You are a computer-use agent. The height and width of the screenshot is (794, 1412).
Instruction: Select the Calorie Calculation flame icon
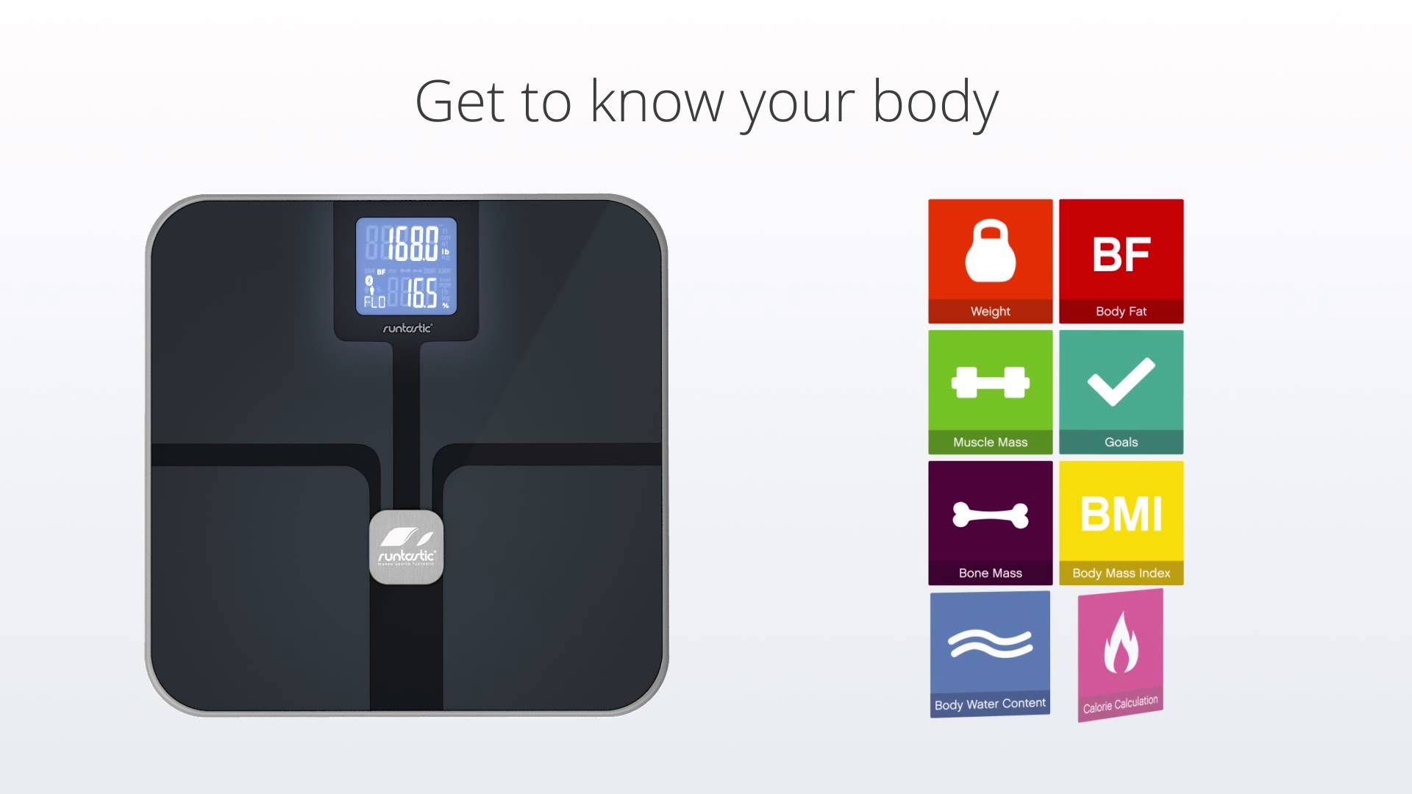[x=1120, y=645]
